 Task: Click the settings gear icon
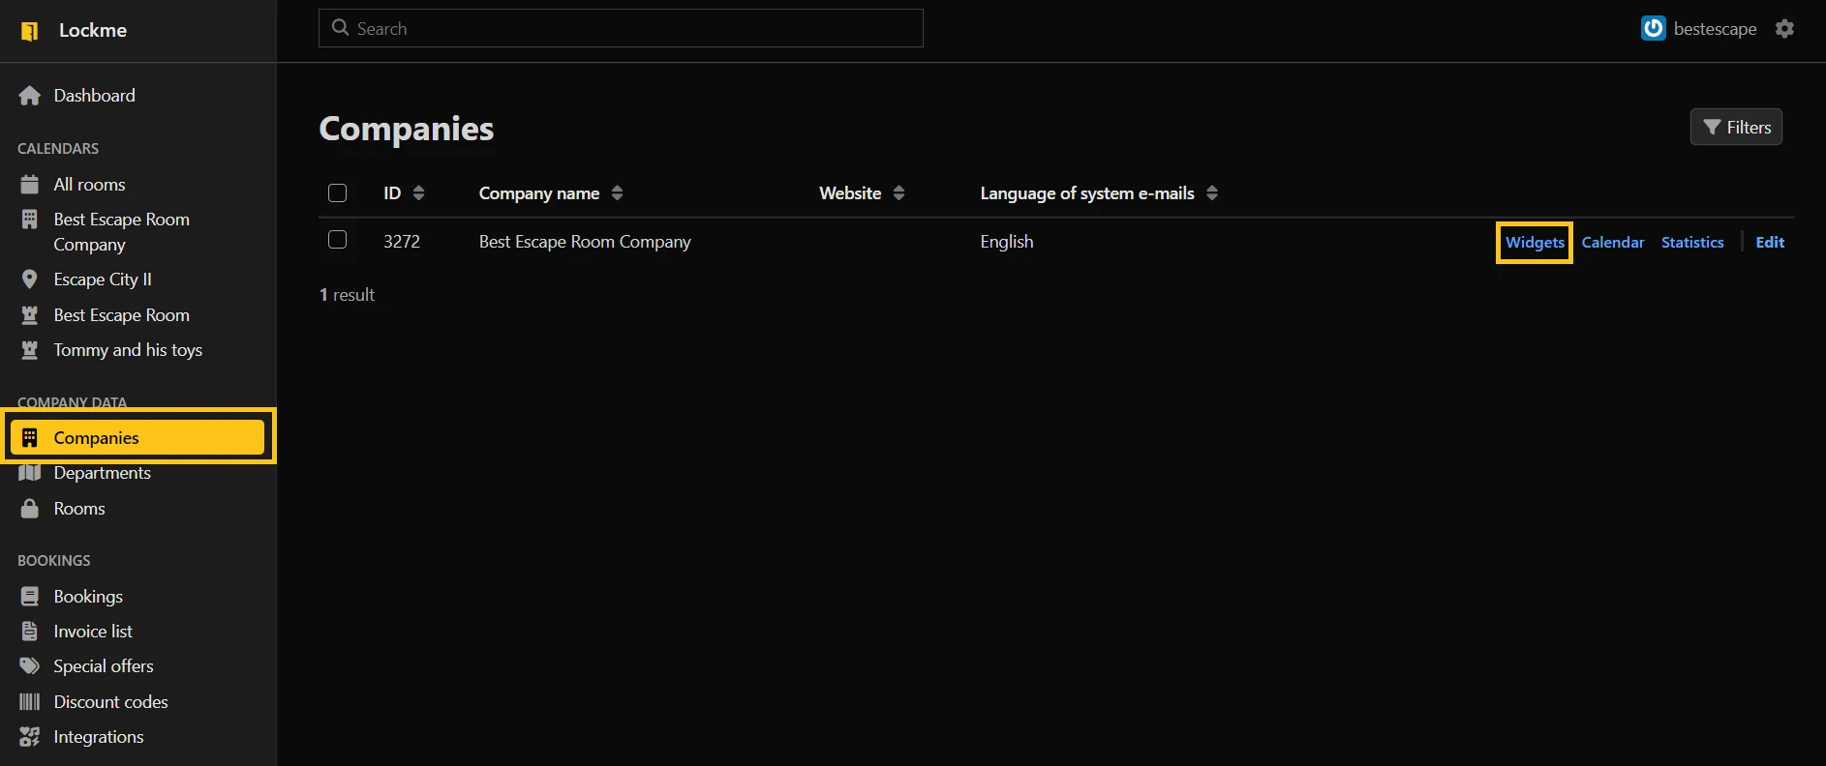click(1784, 29)
